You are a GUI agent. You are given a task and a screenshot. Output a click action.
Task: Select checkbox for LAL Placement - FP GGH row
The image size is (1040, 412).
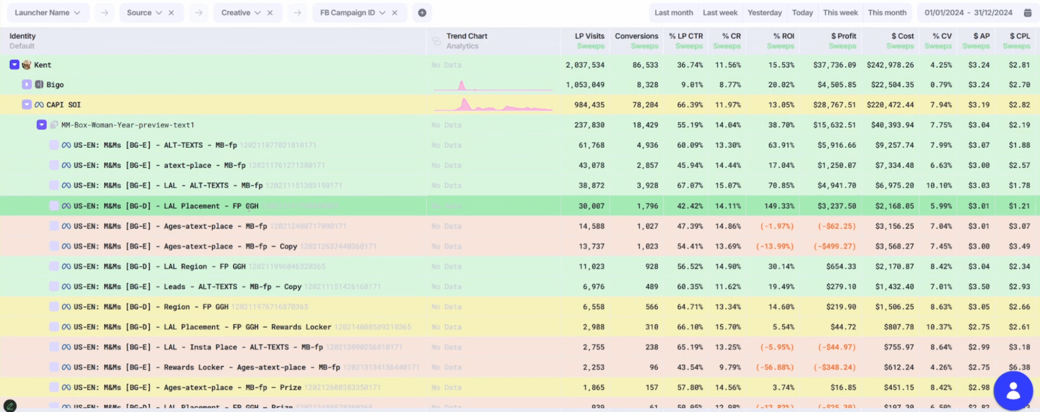pyautogui.click(x=54, y=206)
